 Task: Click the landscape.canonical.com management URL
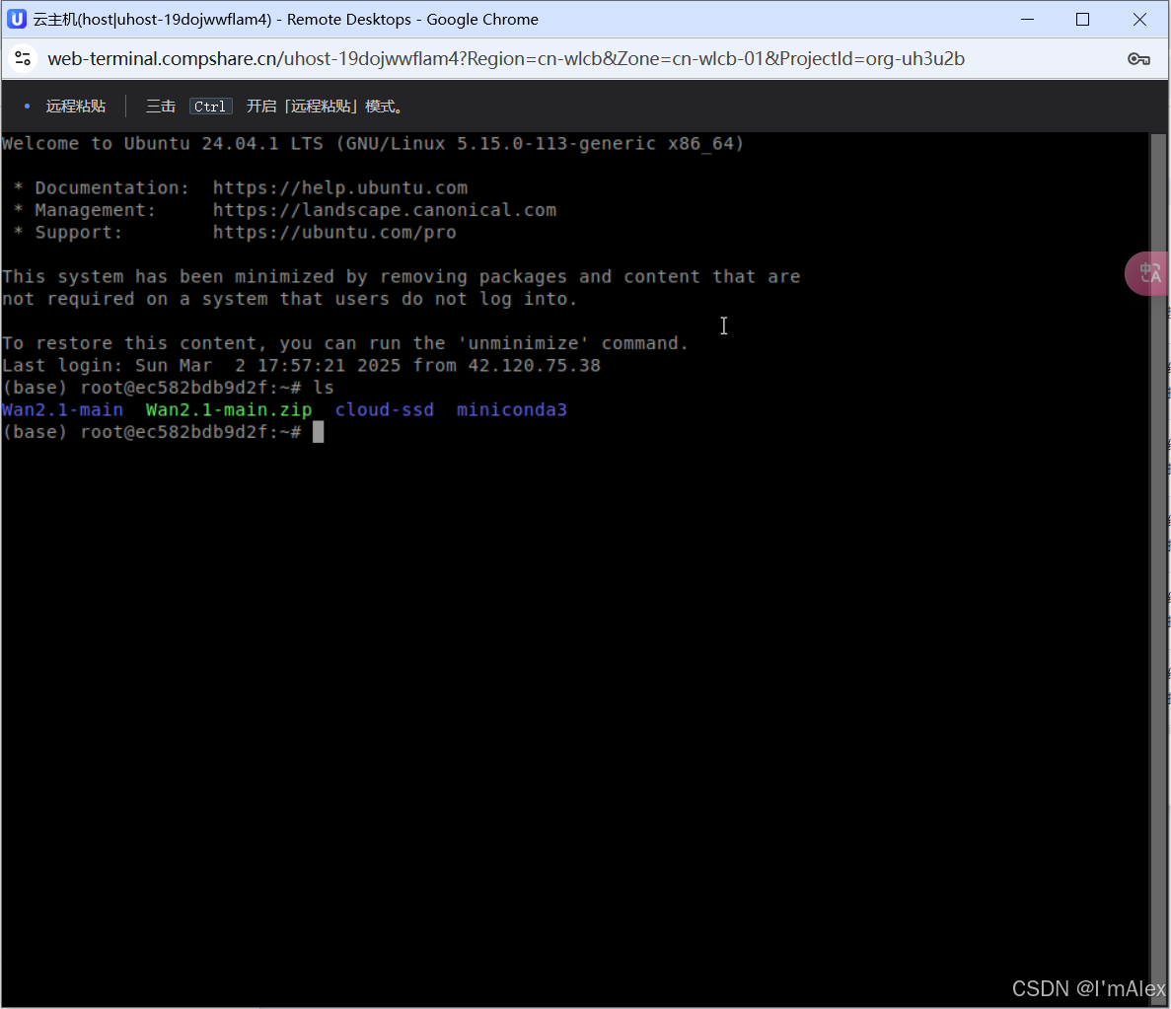pyautogui.click(x=384, y=210)
